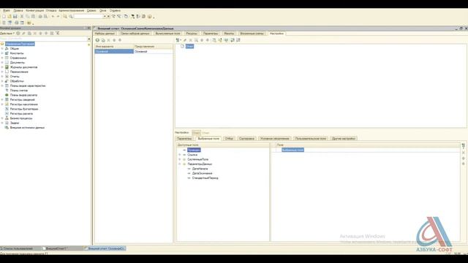Select the Журналы документов tree item
The height and width of the screenshot is (263, 468).
pyautogui.click(x=23, y=67)
